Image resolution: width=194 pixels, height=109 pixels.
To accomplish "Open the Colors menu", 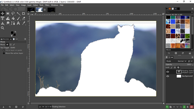I will [x=35, y=5].
